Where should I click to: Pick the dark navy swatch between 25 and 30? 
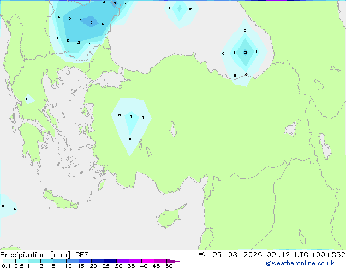coord(110,261)
